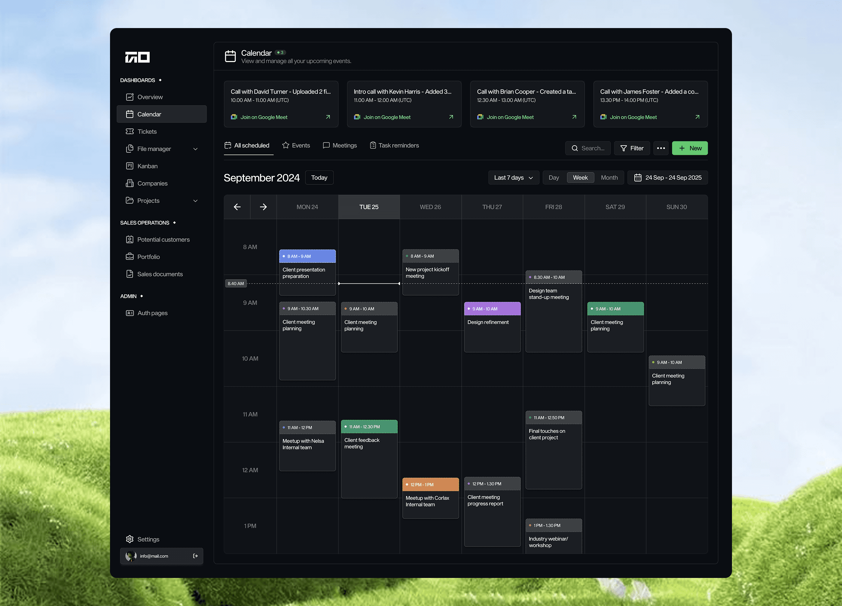Open the Last 7 days dropdown
Viewport: 842px width, 606px height.
pyautogui.click(x=513, y=177)
